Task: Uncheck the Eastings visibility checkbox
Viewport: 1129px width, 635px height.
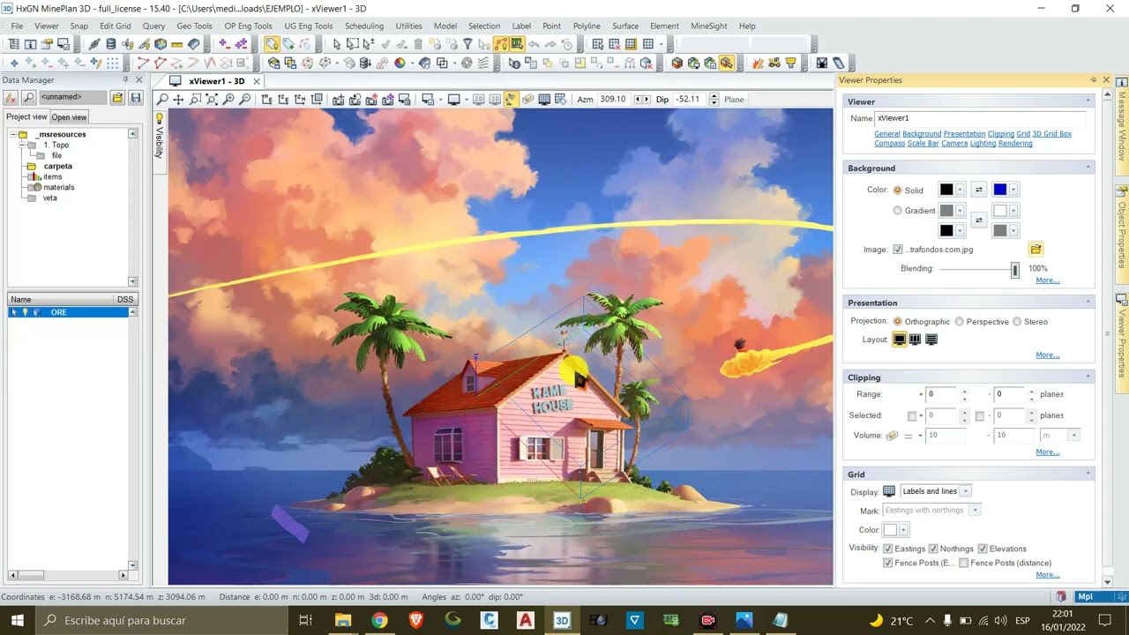Action: [888, 549]
